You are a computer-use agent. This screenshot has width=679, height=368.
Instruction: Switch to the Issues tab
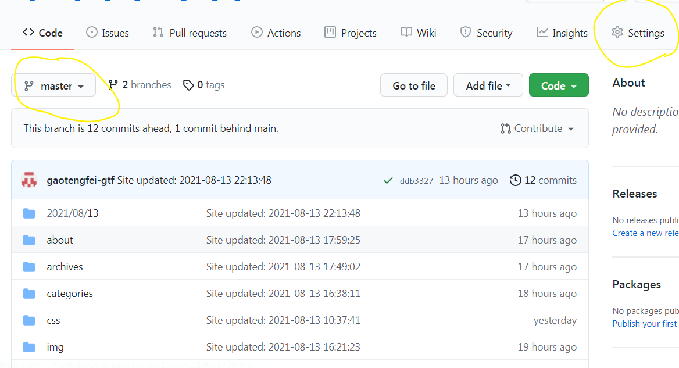pos(108,33)
